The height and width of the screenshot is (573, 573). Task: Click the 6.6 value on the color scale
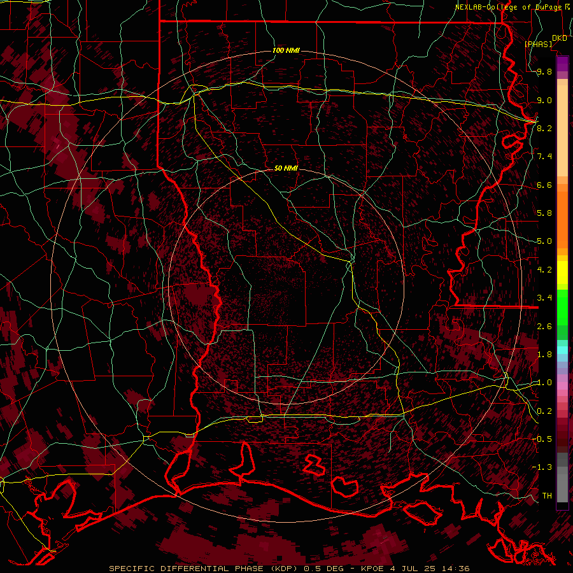point(544,185)
